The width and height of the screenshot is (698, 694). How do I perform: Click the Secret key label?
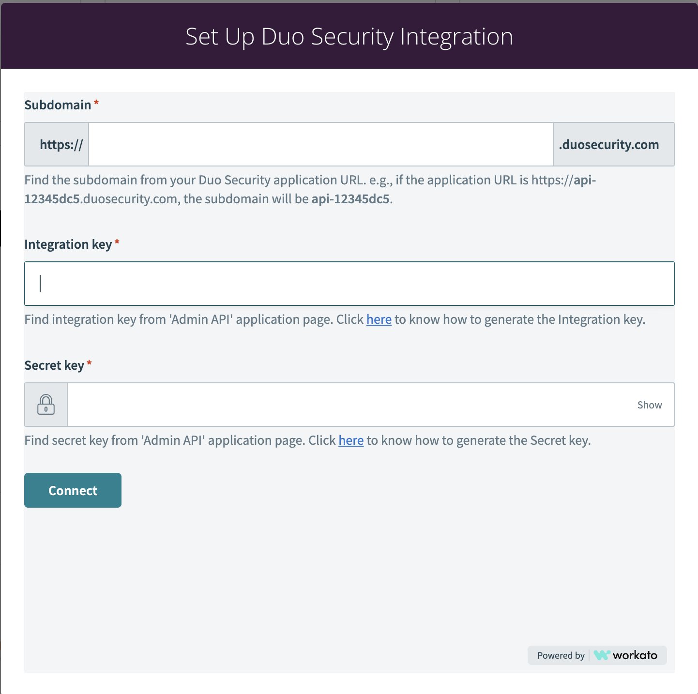(x=54, y=365)
